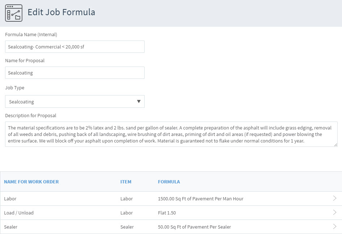Click the 50.00 Sq Ft Per Sealer formula
The height and width of the screenshot is (234, 342).
pyautogui.click(x=194, y=227)
